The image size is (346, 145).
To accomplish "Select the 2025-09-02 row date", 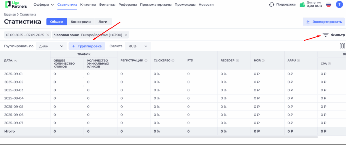I will pyautogui.click(x=14, y=82).
